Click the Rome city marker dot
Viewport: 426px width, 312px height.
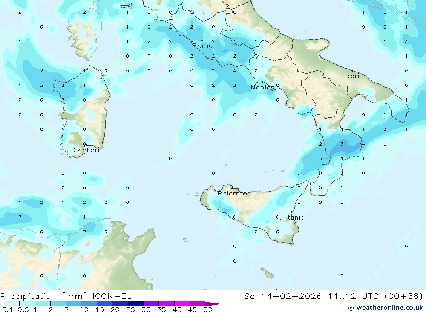pyautogui.click(x=202, y=40)
